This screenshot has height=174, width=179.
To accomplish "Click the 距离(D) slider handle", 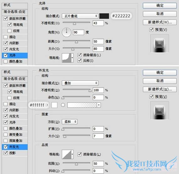I will tap(76, 42).
